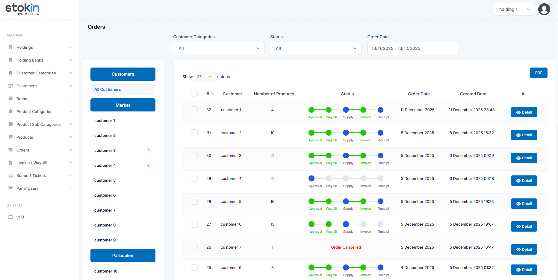The height and width of the screenshot is (280, 558).
Task: Click the Invoice / Waybill document icon
Action: 10,163
